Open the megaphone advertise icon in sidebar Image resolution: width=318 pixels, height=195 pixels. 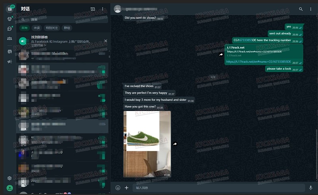point(10,61)
